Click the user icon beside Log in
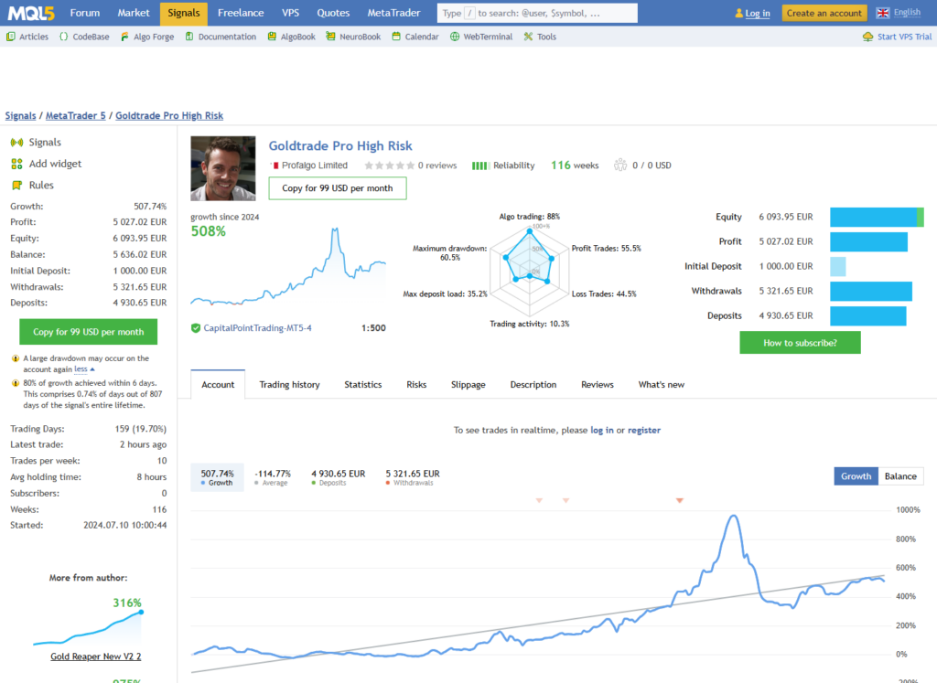 (x=738, y=13)
